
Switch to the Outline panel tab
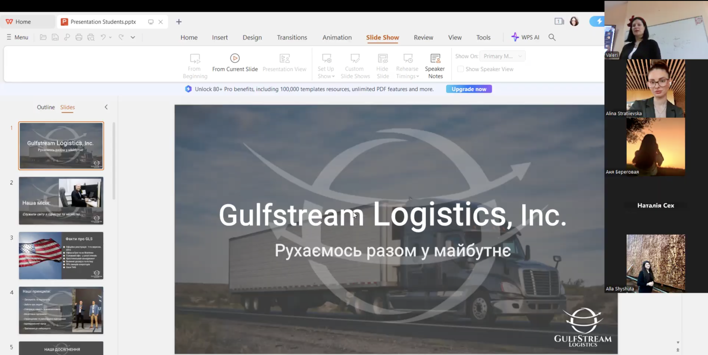(x=46, y=107)
